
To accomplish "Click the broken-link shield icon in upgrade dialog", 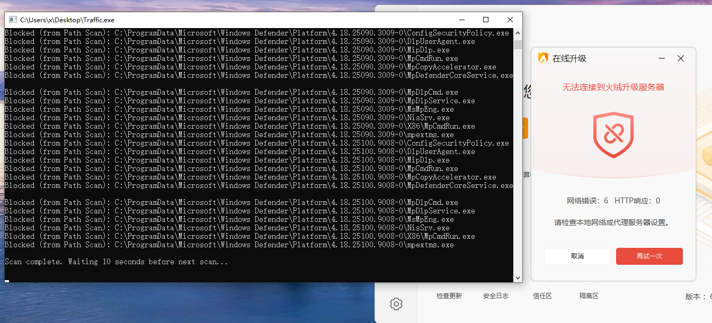I will click(x=613, y=135).
